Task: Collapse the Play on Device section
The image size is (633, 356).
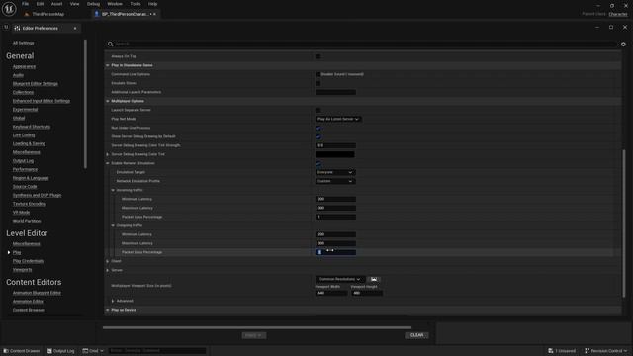Action: (x=108, y=310)
